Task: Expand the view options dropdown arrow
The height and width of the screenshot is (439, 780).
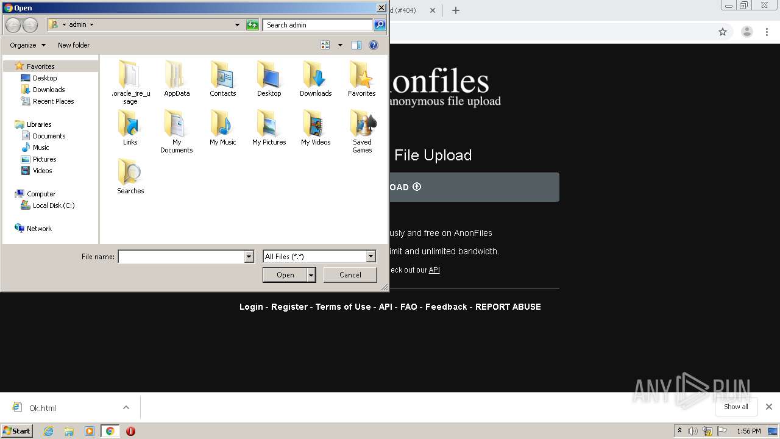Action: click(x=340, y=45)
